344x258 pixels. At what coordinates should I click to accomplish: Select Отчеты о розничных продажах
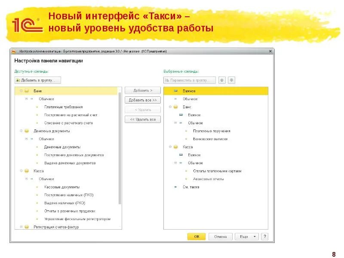tap(70, 211)
